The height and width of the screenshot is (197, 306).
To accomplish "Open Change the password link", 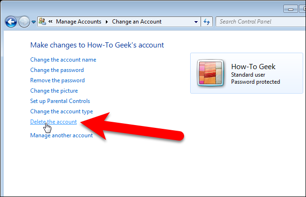I will point(57,70).
